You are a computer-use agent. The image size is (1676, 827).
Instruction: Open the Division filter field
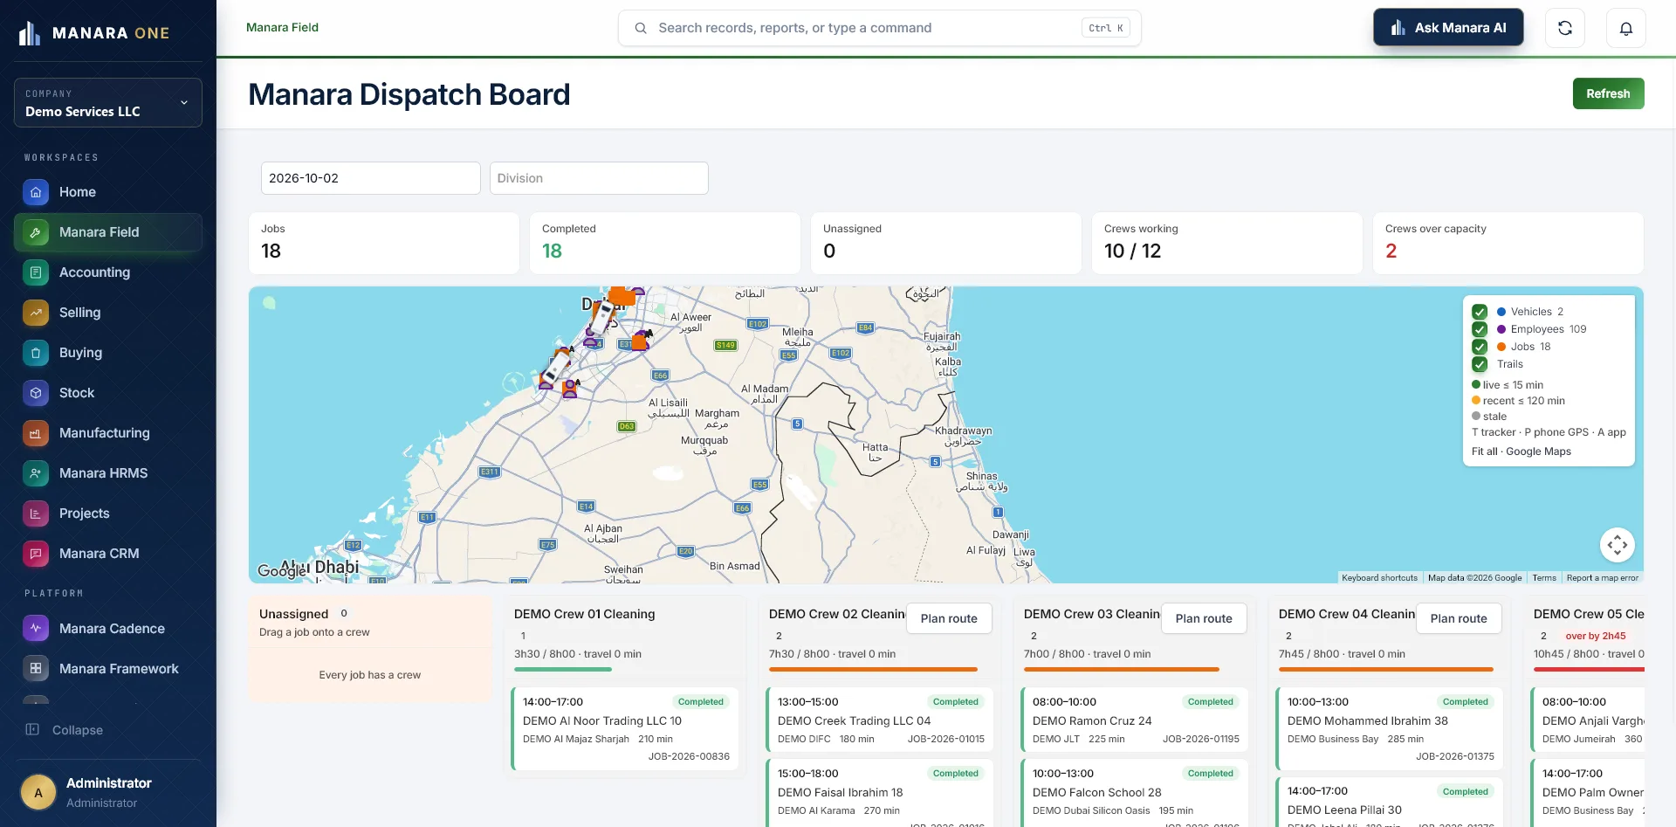[x=599, y=178]
